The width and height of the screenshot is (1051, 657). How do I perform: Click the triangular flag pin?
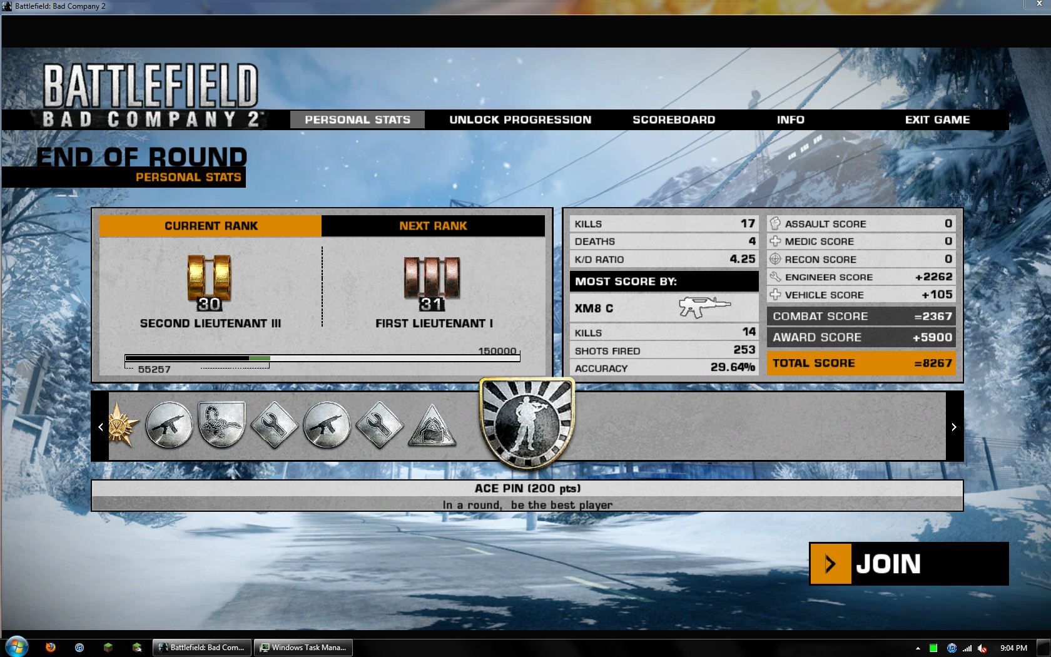point(432,426)
